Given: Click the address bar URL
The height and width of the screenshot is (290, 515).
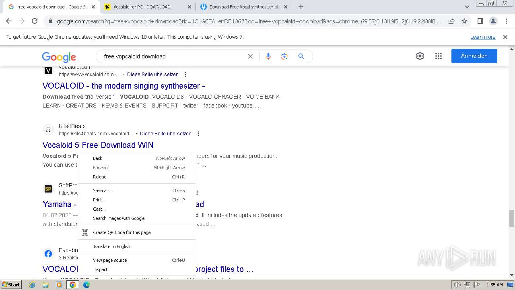Looking at the screenshot, I should tap(249, 21).
